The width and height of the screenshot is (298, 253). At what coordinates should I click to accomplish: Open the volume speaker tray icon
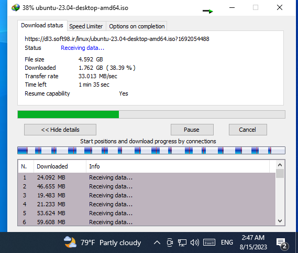(195, 243)
